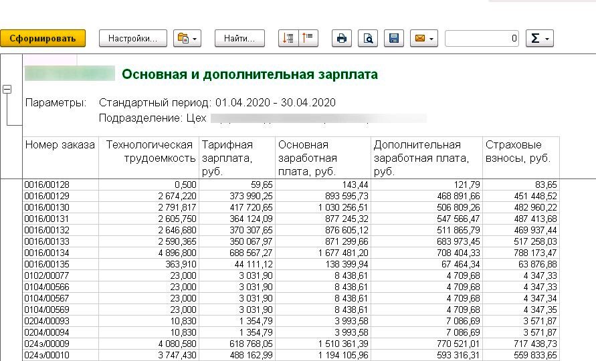Select order 0016/00134 cell

[61, 253]
